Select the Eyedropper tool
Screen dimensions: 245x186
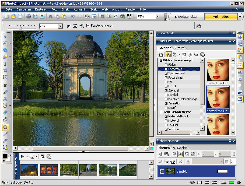5,134
